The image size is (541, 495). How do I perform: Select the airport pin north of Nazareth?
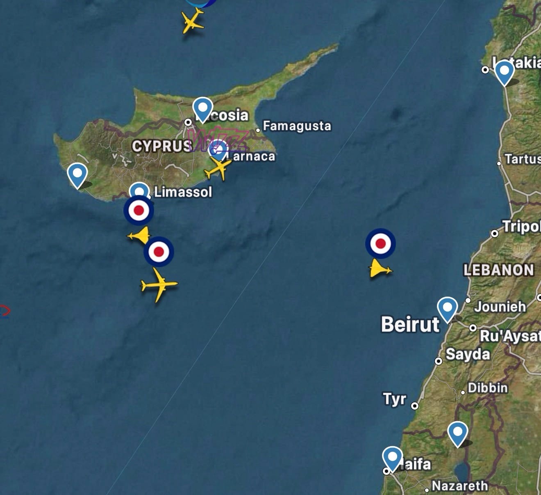click(x=457, y=434)
